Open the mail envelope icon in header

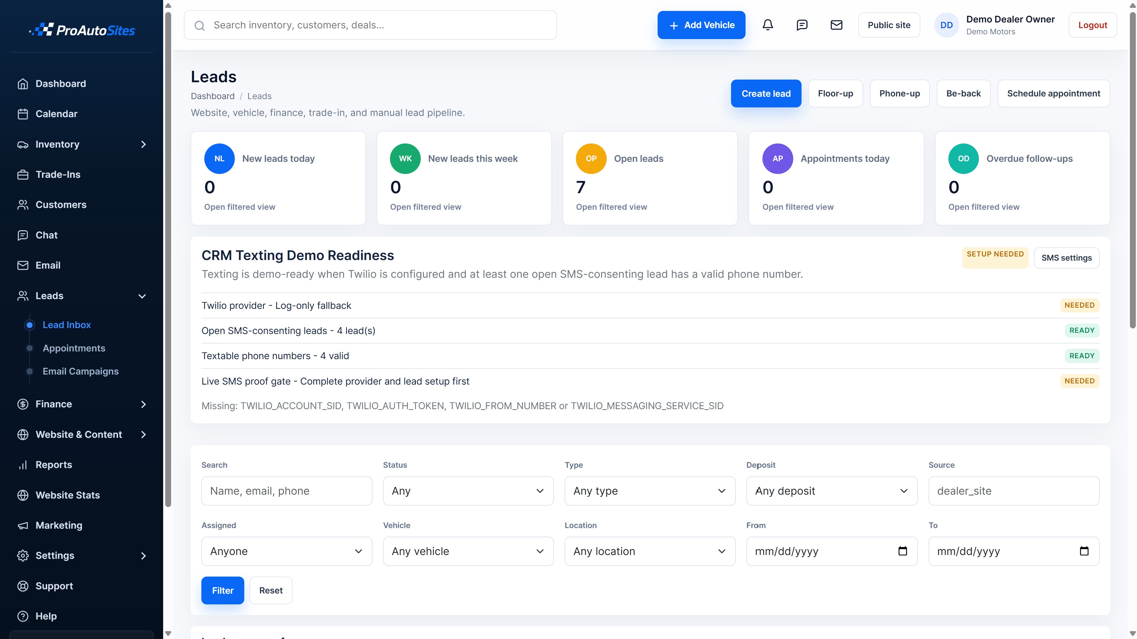pyautogui.click(x=836, y=25)
